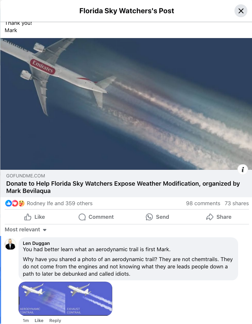This screenshot has height=324, width=252.
Task: Click the Most relevant dropdown arrow
Action: 45,230
